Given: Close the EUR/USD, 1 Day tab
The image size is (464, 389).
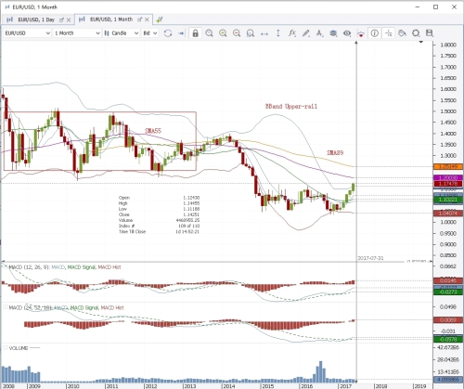Looking at the screenshot, I should coord(69,19).
